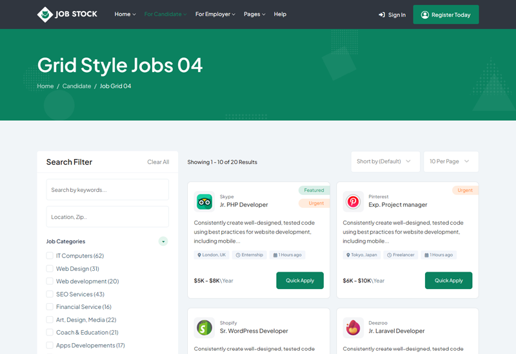This screenshot has width=516, height=354.
Task: Click Clear All in Search Filter
Action: [x=158, y=162]
